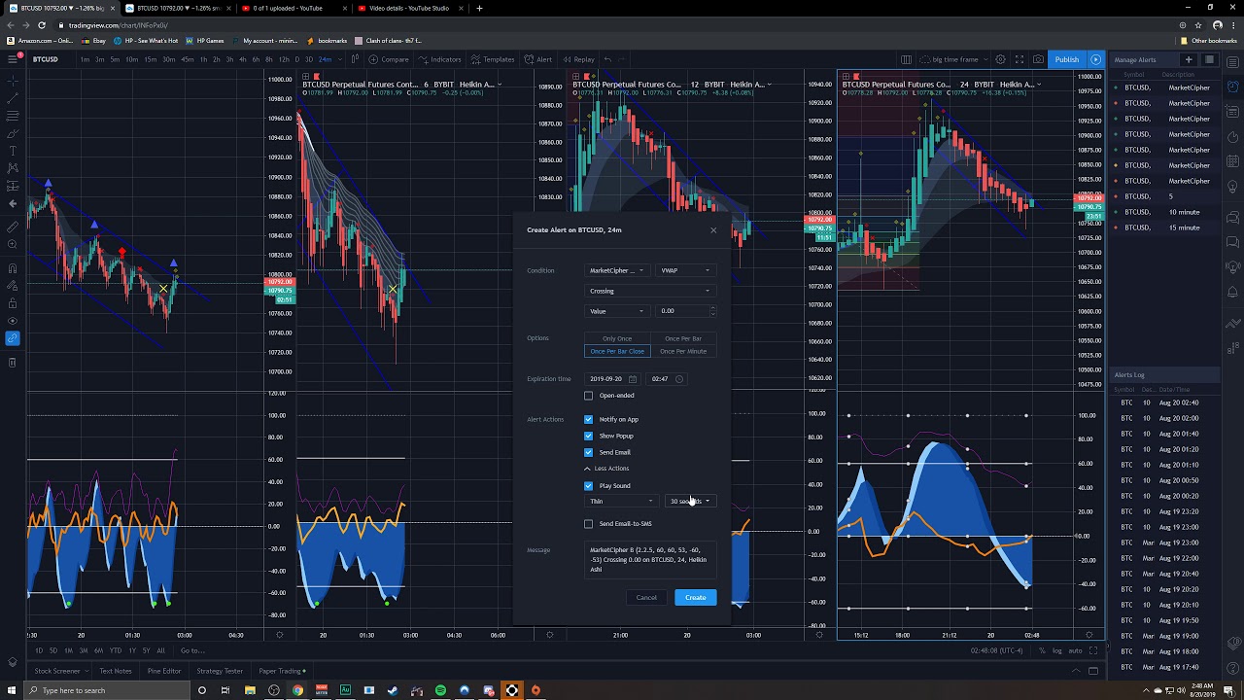This screenshot has height=700, width=1244.
Task: Uncheck Play Sound option
Action: [588, 485]
